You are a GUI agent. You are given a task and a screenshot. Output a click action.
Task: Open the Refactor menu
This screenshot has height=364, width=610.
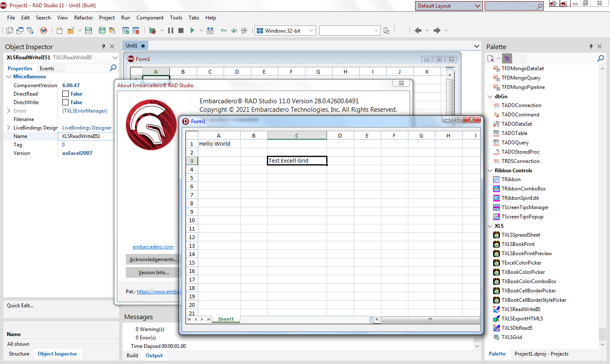point(83,18)
